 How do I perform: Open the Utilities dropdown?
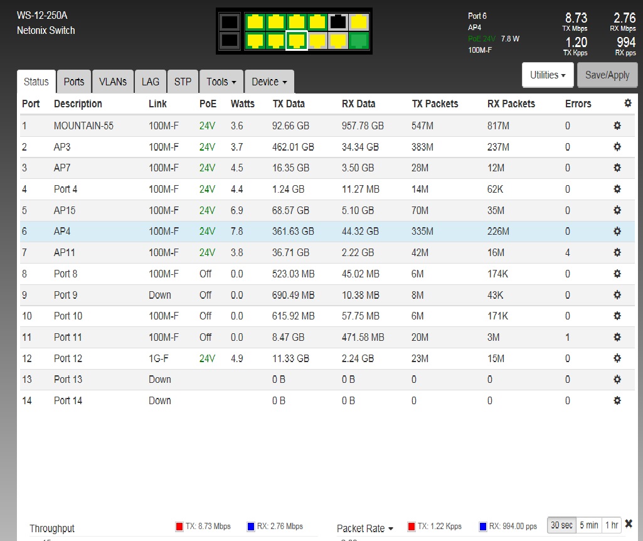[548, 75]
